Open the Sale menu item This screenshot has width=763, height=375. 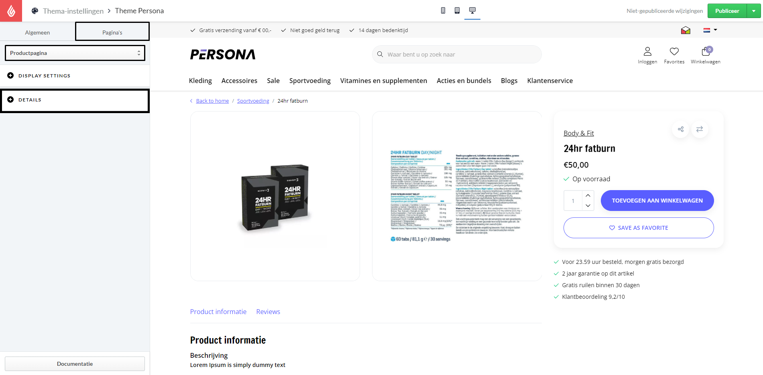tap(273, 81)
